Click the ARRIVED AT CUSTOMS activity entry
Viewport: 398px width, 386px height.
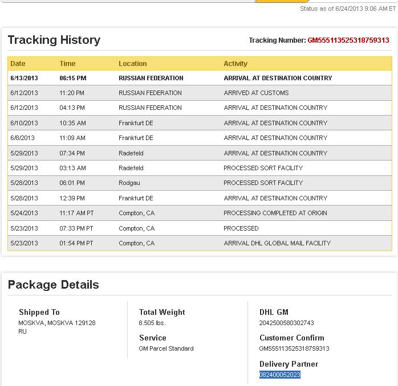click(256, 93)
